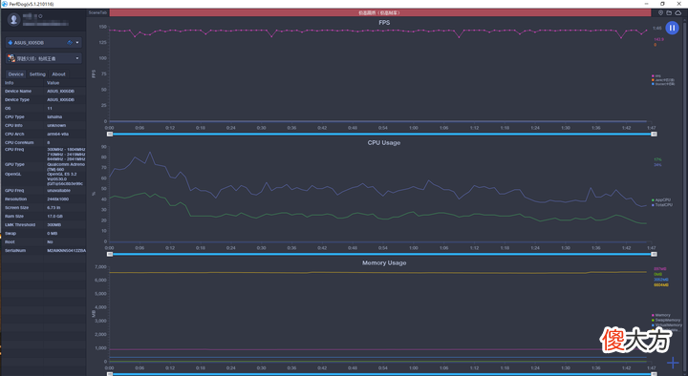Toggle the Jank legend entry

(x=663, y=80)
